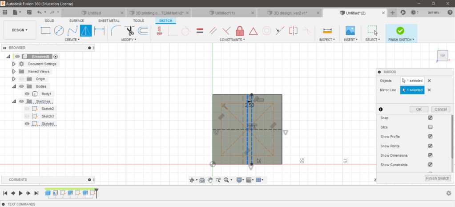Select the Trim scissors tool

click(x=129, y=30)
